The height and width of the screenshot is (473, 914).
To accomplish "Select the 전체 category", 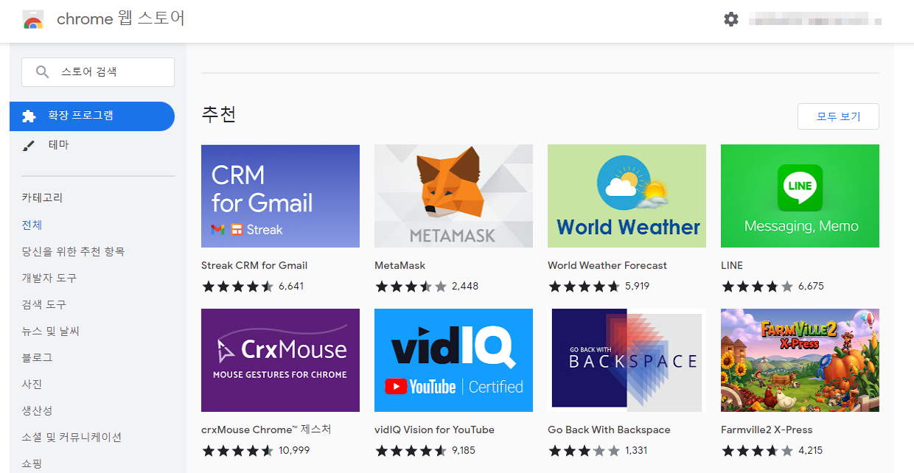I will 32,225.
